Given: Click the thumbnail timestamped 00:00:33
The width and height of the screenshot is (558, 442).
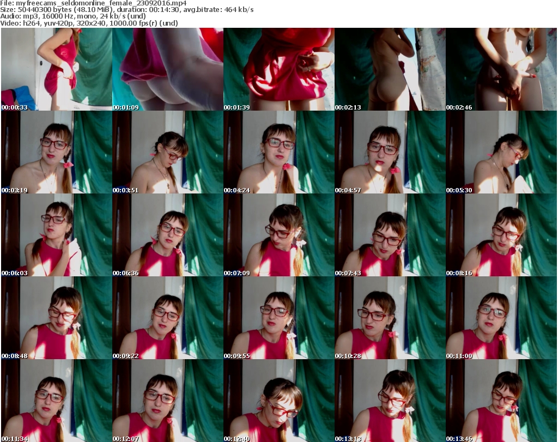Looking at the screenshot, I should click(56, 69).
